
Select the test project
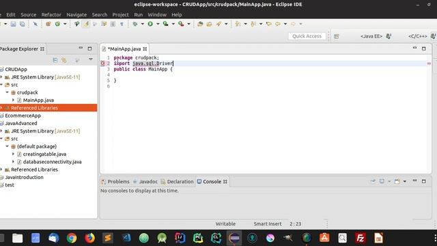click(x=9, y=185)
